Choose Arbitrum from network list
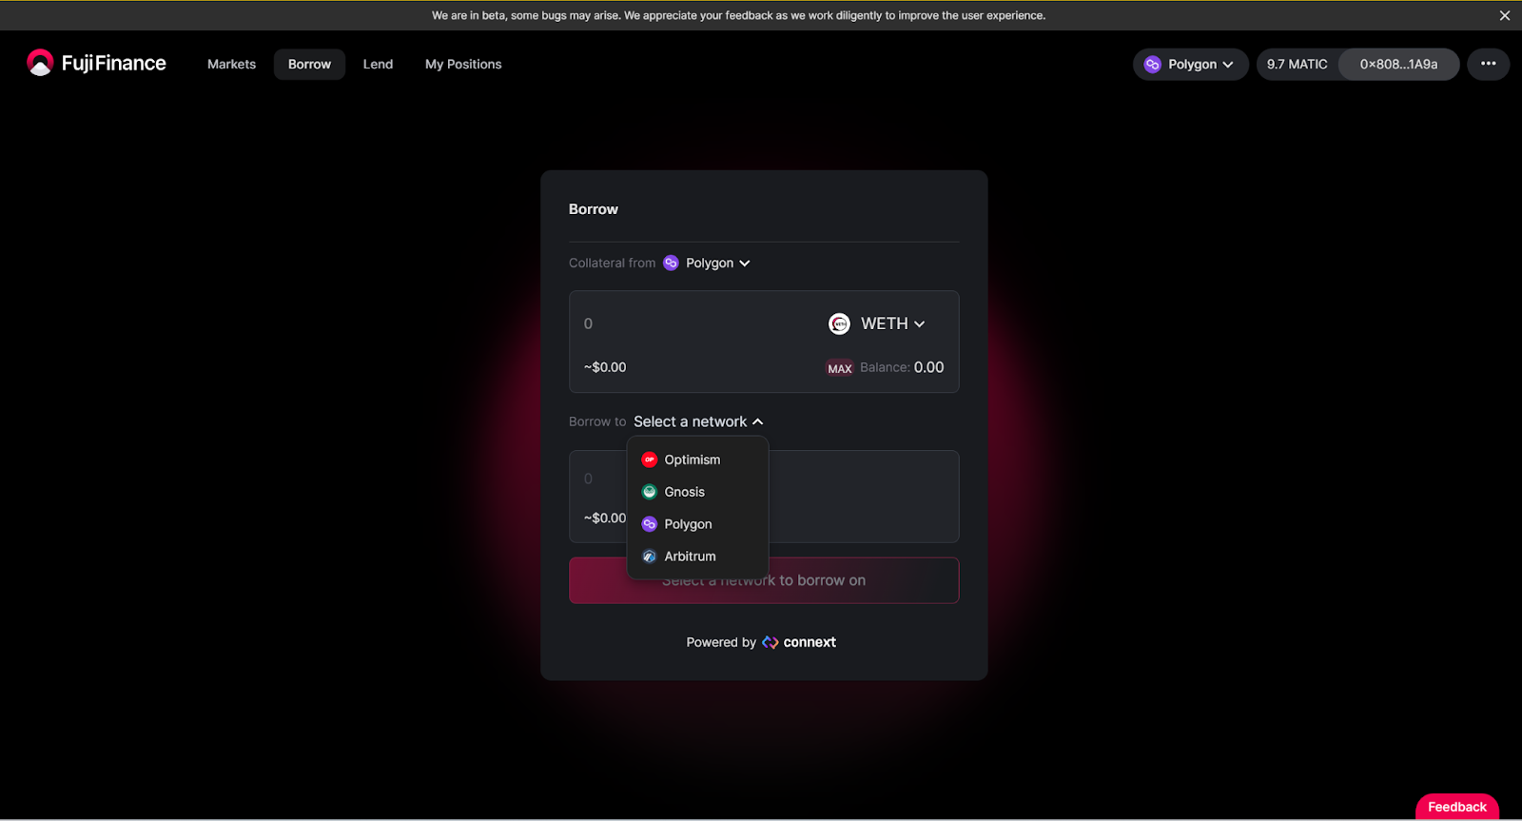Image resolution: width=1522 pixels, height=821 pixels. coord(697,557)
